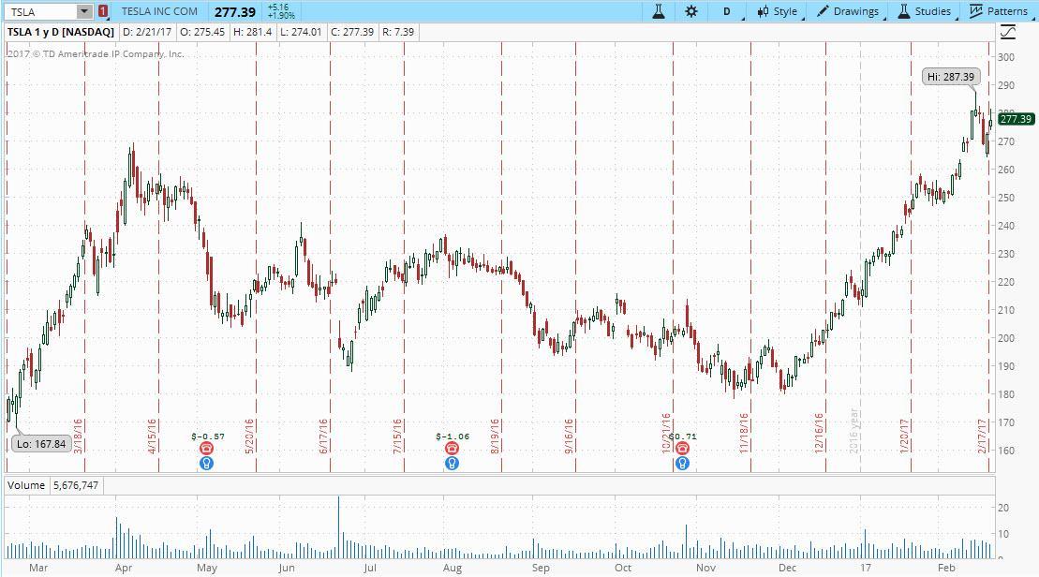Click the +5.16 +1.90% change indicator
This screenshot has width=1039, height=577.
pos(281,11)
